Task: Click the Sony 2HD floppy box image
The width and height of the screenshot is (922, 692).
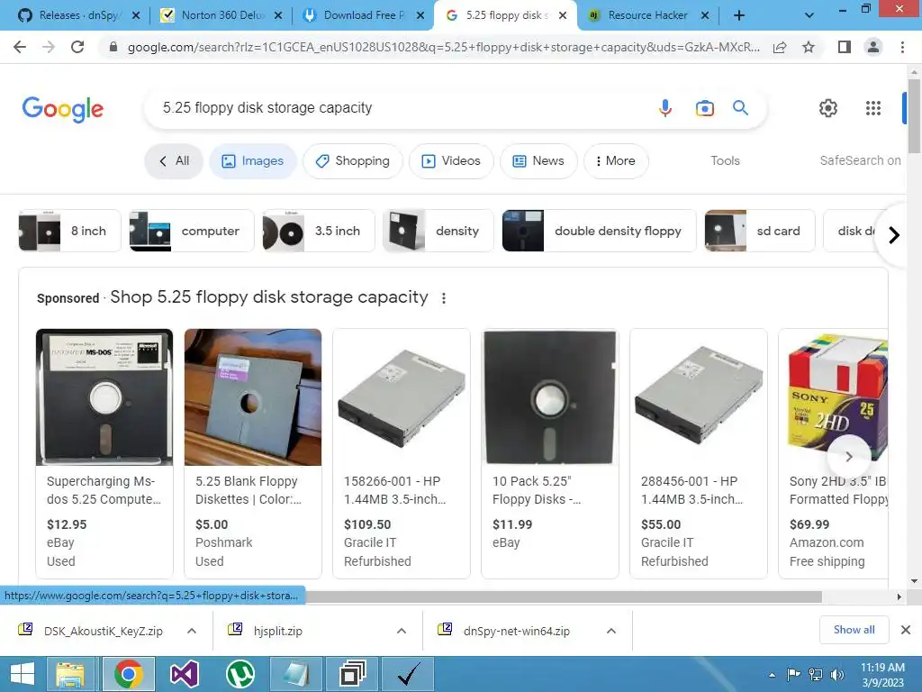Action: click(836, 397)
